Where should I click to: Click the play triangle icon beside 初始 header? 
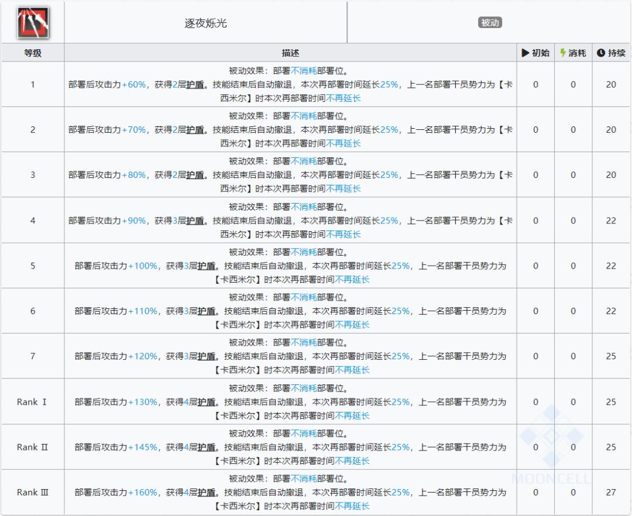[x=526, y=52]
